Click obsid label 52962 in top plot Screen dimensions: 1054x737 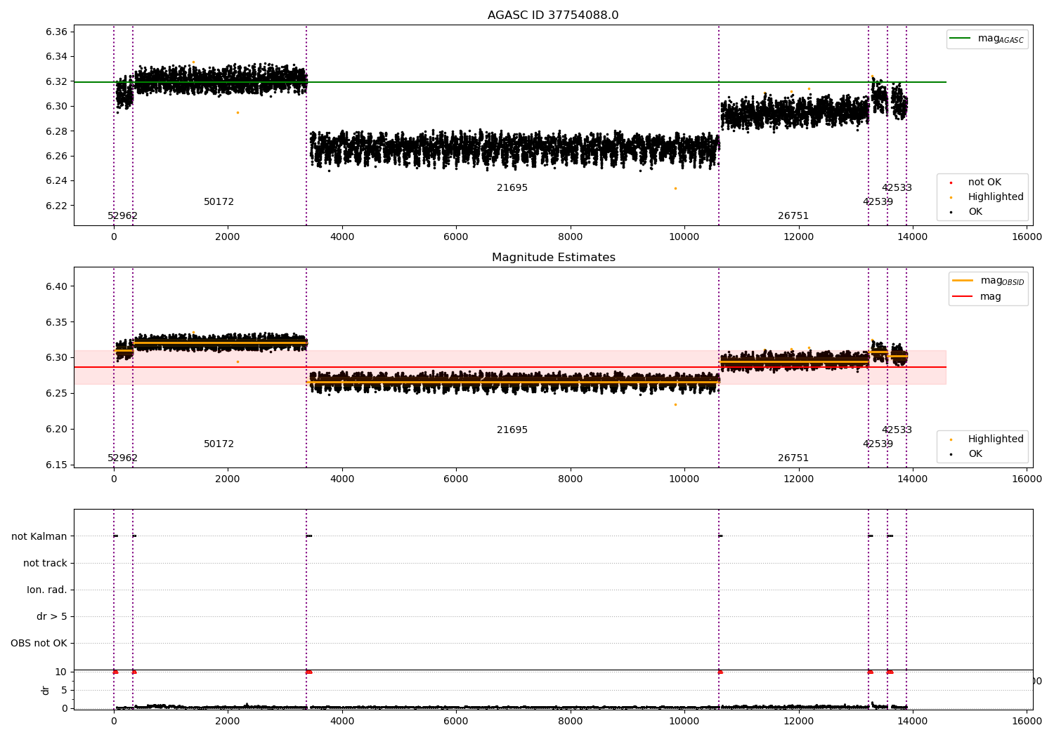[x=122, y=216]
